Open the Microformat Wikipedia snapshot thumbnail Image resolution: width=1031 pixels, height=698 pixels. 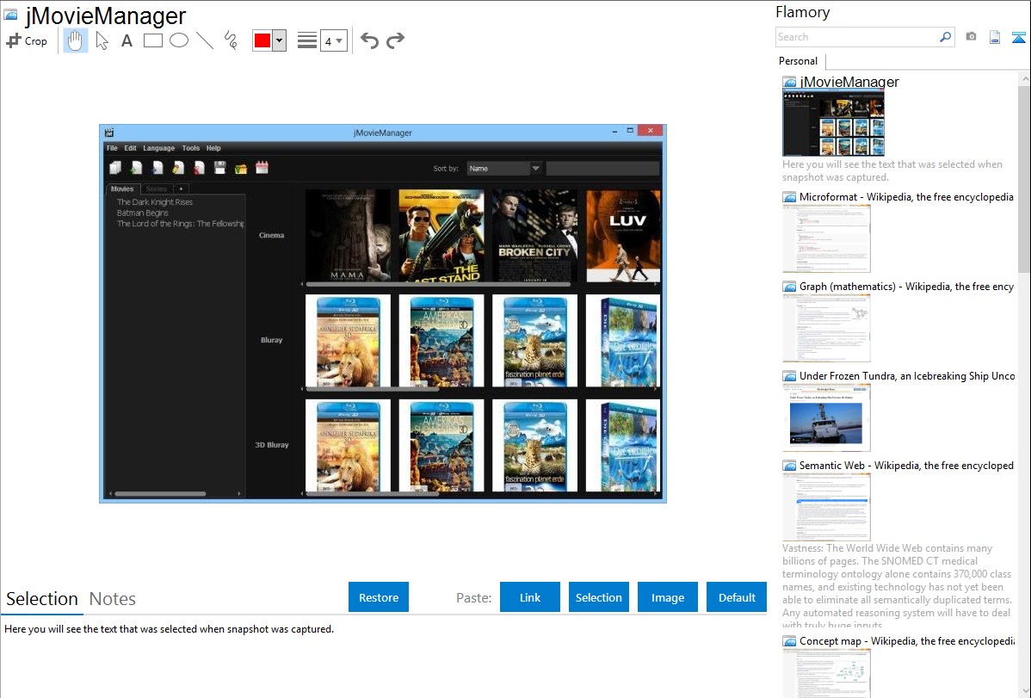click(826, 238)
